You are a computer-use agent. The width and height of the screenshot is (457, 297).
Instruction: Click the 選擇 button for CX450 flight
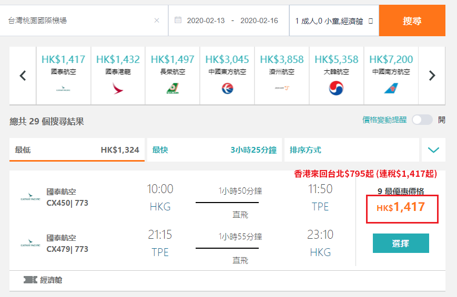tap(401, 243)
